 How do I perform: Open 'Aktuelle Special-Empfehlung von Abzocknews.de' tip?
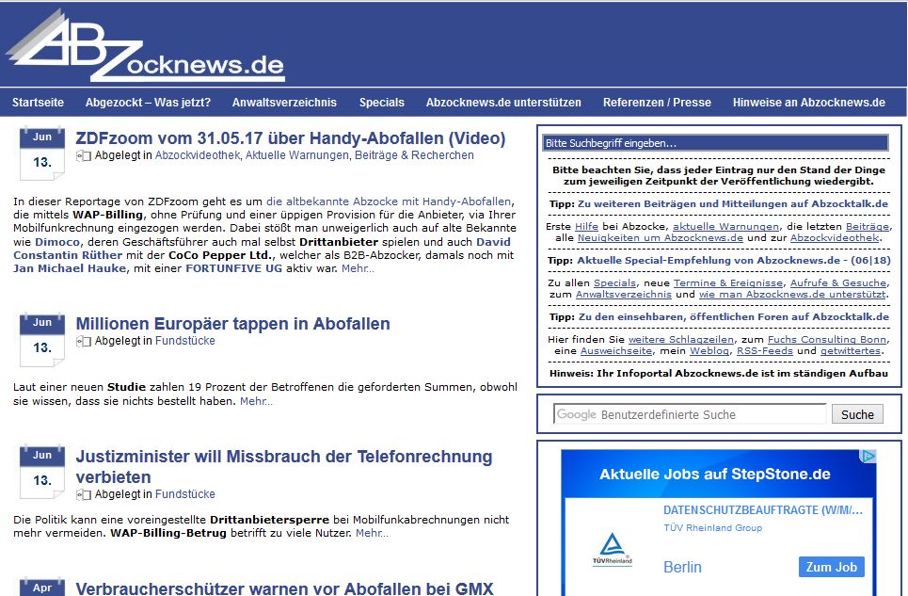[x=734, y=260]
